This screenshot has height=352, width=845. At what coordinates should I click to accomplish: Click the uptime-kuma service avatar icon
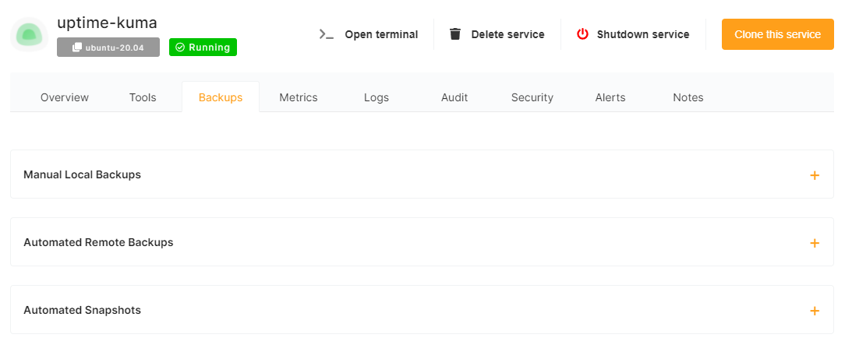click(x=30, y=35)
